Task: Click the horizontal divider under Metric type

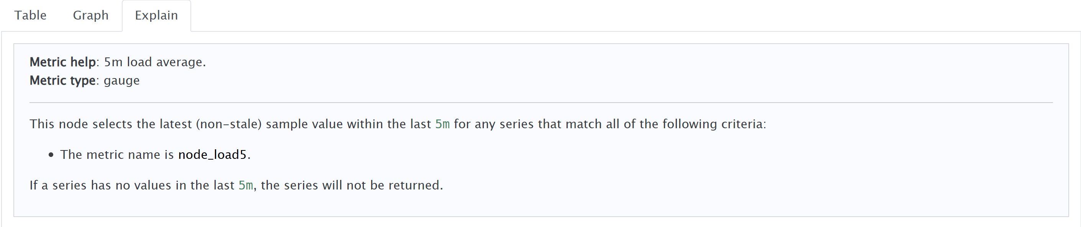Action: pyautogui.click(x=540, y=102)
